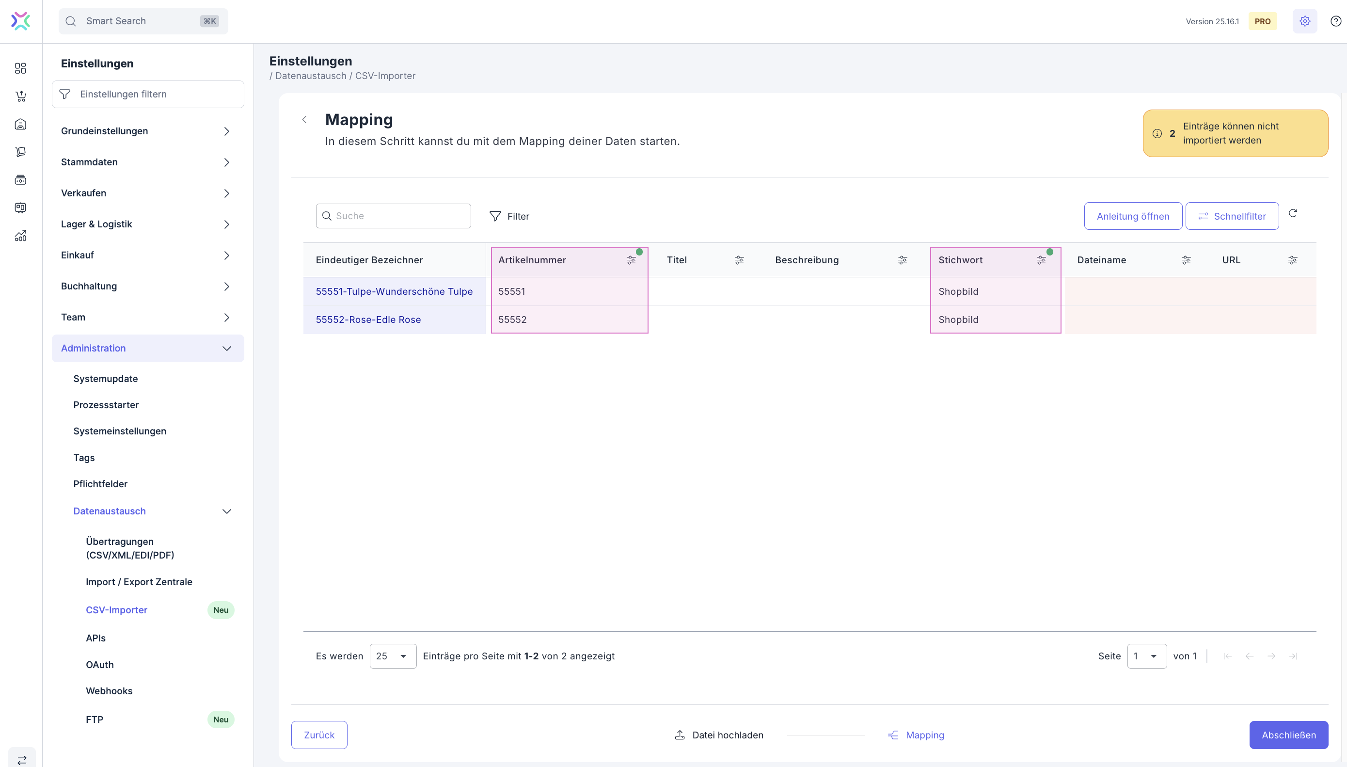This screenshot has width=1347, height=767.
Task: Open the FTP settings entry
Action: [x=95, y=719]
